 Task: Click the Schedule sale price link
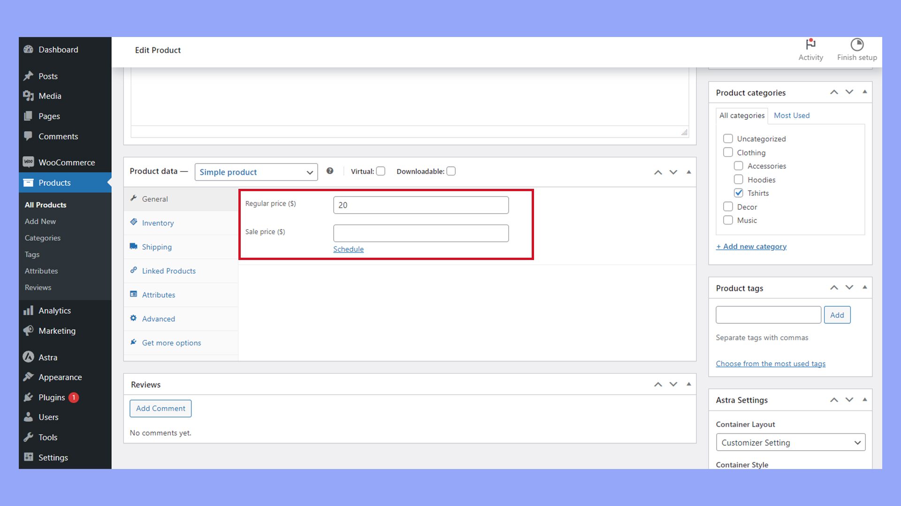[x=348, y=249]
